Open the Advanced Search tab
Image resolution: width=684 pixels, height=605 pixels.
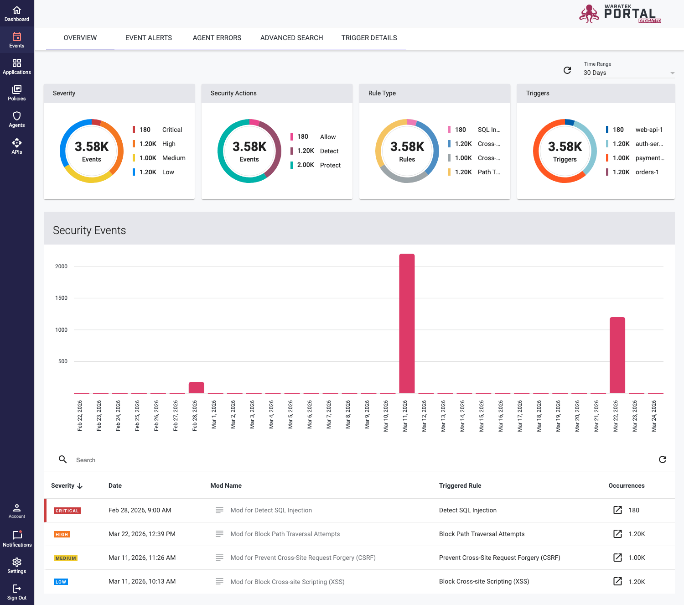click(x=292, y=38)
